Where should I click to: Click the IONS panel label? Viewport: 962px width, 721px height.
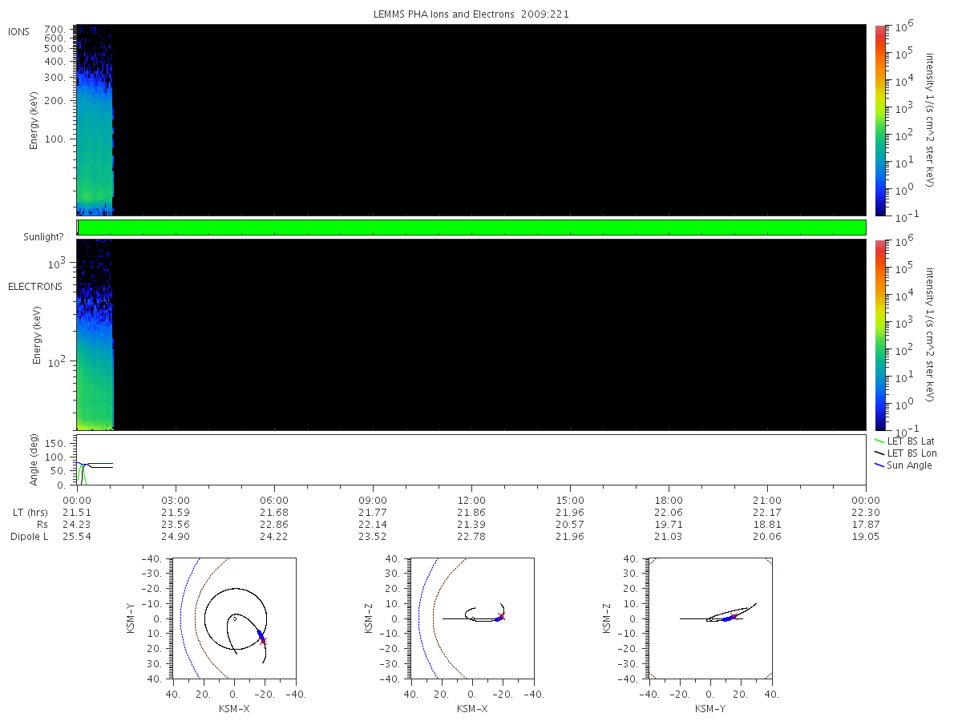19,31
